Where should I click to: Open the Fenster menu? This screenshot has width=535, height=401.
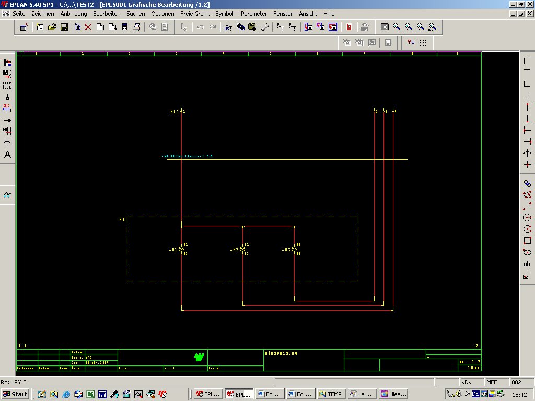point(283,14)
